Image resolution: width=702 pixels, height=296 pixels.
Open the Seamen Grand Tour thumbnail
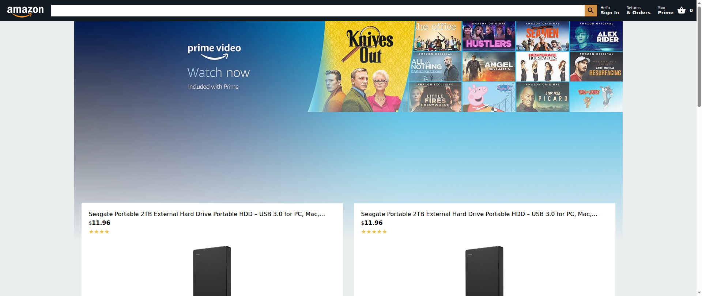543,36
